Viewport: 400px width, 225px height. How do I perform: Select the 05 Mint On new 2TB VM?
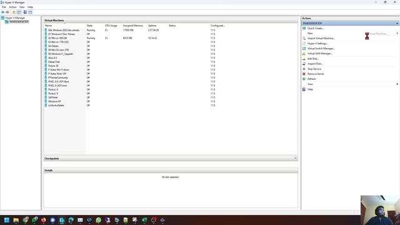tap(58, 50)
